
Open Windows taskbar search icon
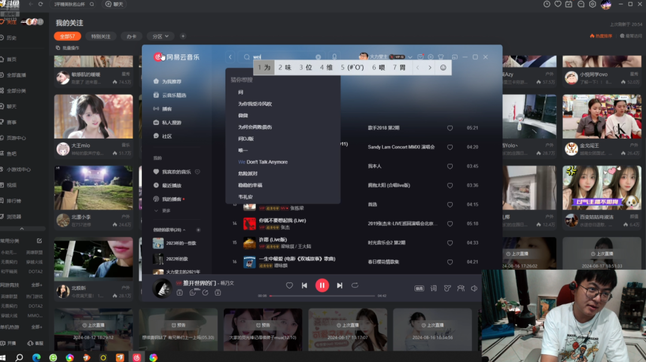pos(19,357)
